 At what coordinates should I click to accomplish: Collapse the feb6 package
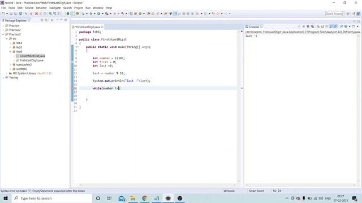(10, 52)
